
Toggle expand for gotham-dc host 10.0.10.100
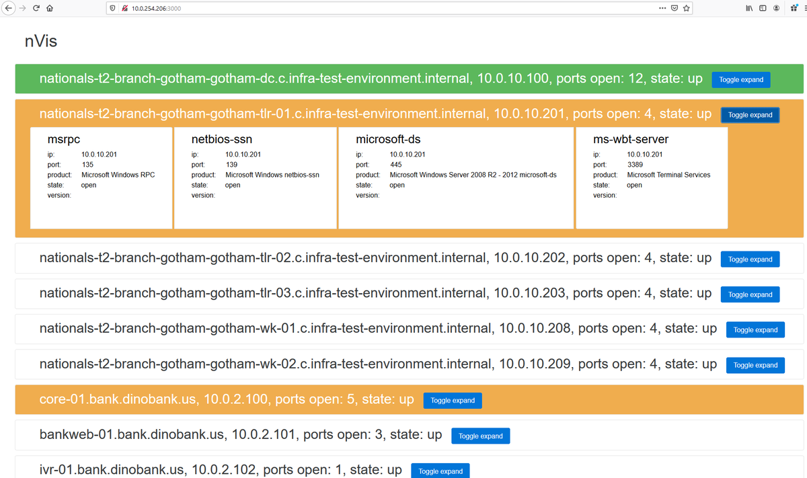pyautogui.click(x=741, y=79)
